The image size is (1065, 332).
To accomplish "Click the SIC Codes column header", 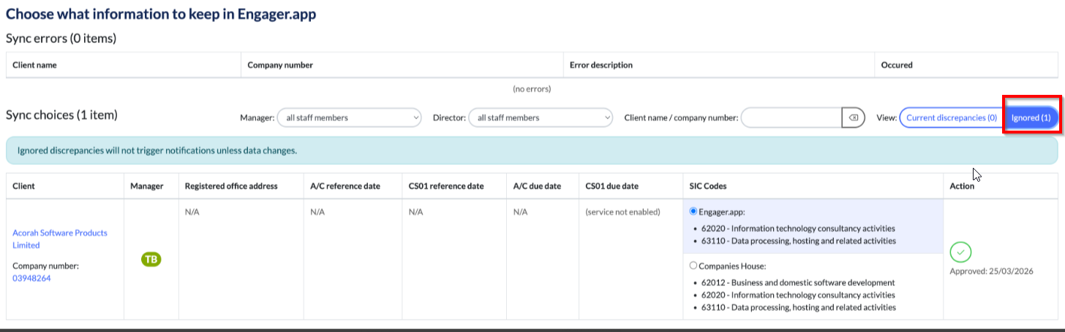I will click(707, 186).
